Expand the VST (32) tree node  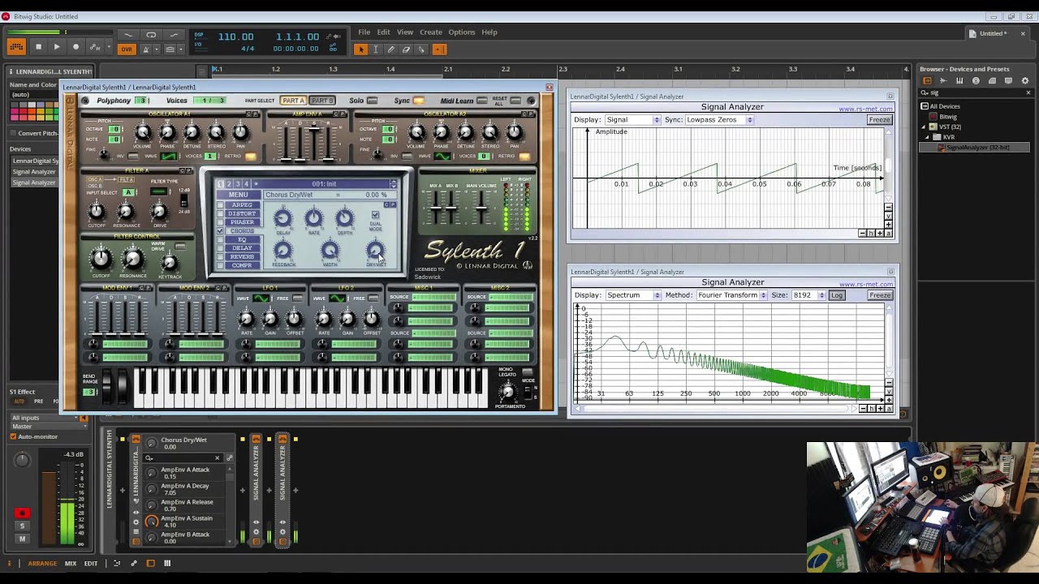(x=924, y=127)
